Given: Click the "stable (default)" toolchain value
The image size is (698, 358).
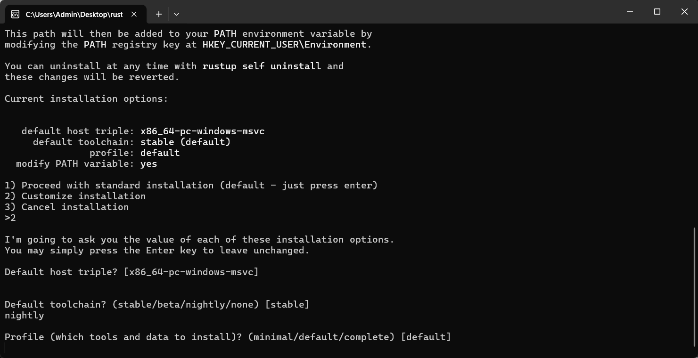Looking at the screenshot, I should (185, 142).
